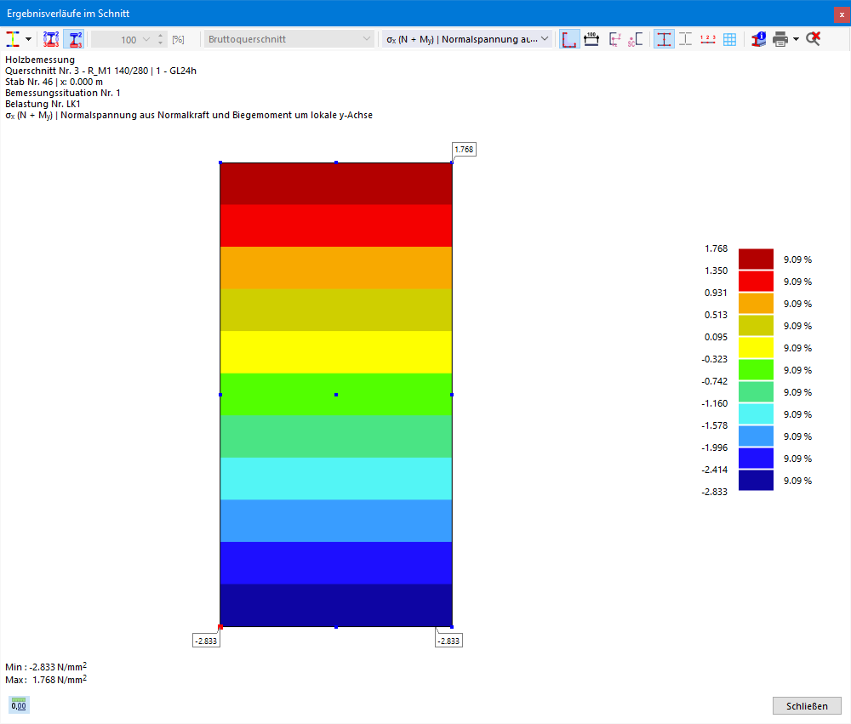Click the light blue legend swatch
The image size is (851, 724).
[756, 436]
